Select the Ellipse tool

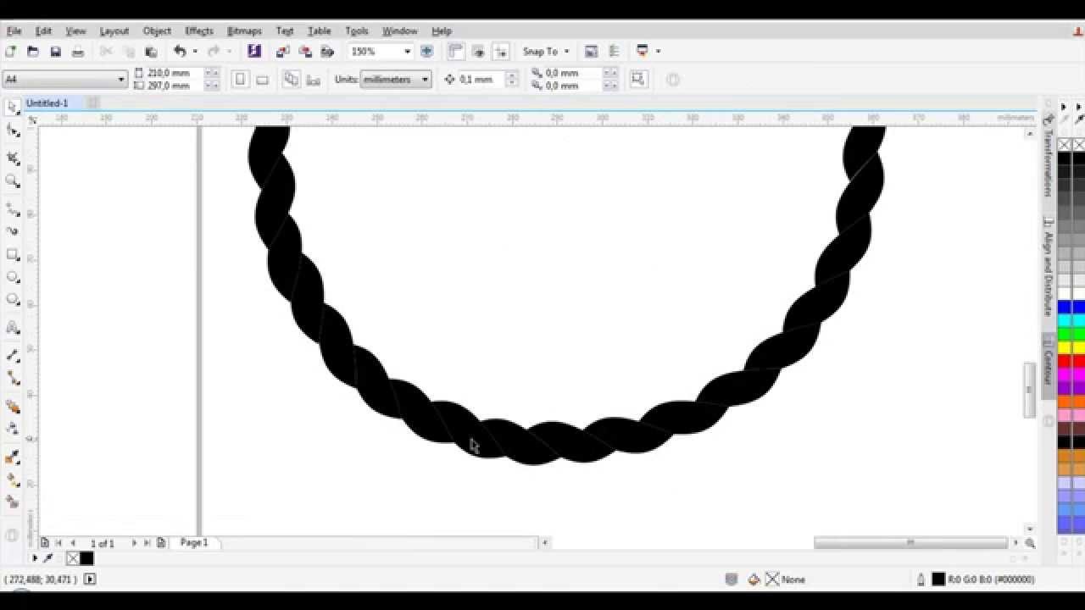pos(12,277)
